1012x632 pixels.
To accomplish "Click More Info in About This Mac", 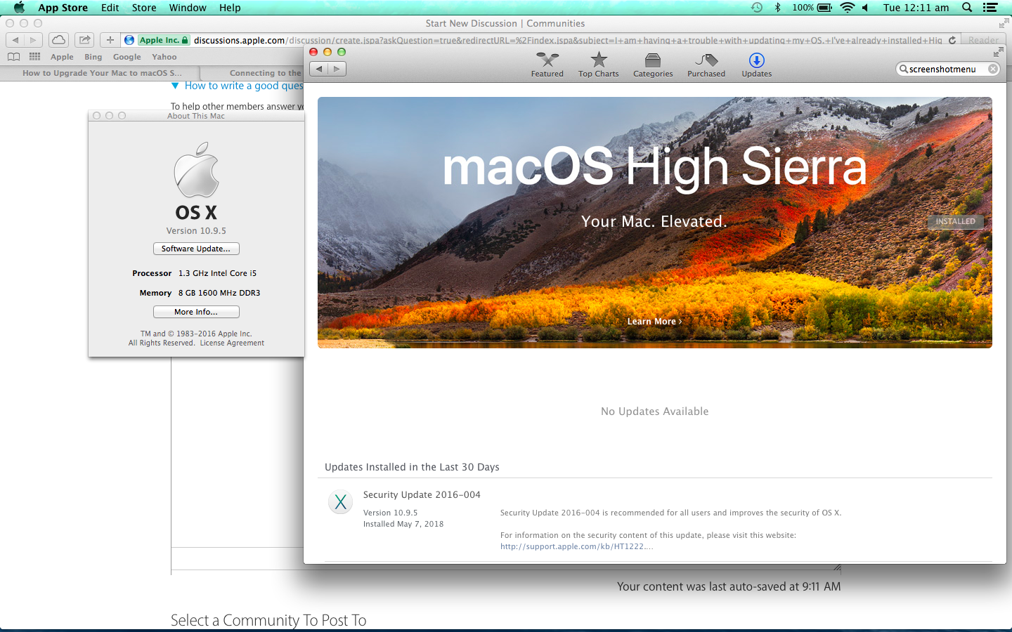I will point(196,312).
